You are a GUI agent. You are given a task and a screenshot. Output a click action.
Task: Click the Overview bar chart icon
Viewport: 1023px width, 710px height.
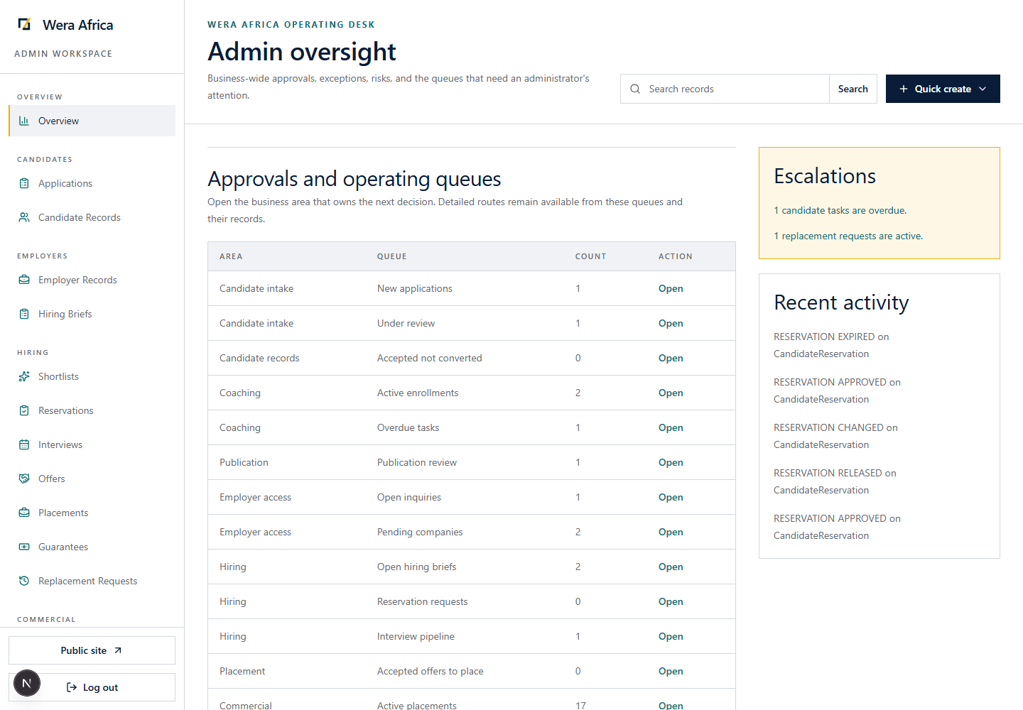(x=24, y=121)
